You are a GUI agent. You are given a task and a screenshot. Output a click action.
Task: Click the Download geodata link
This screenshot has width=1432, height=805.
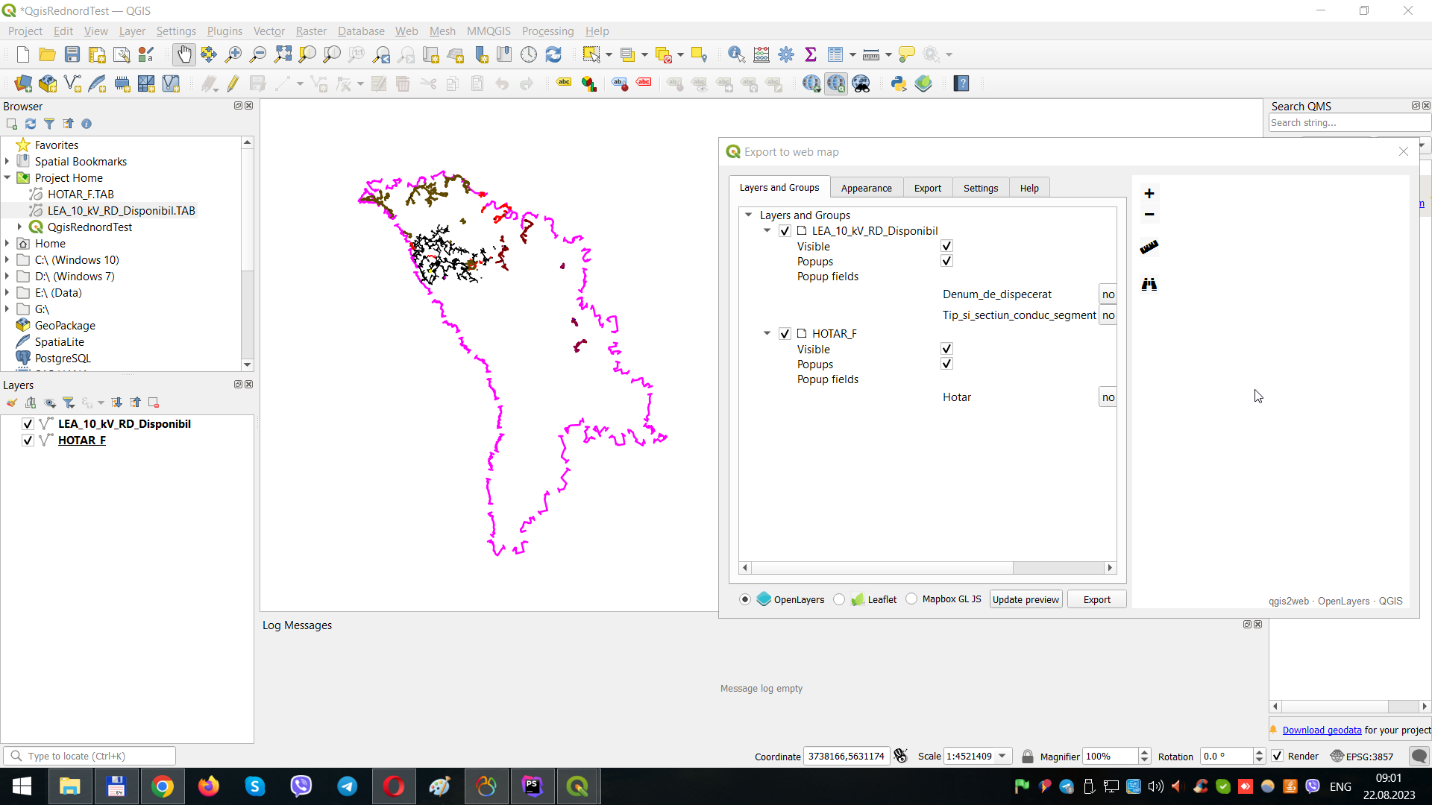tap(1322, 730)
